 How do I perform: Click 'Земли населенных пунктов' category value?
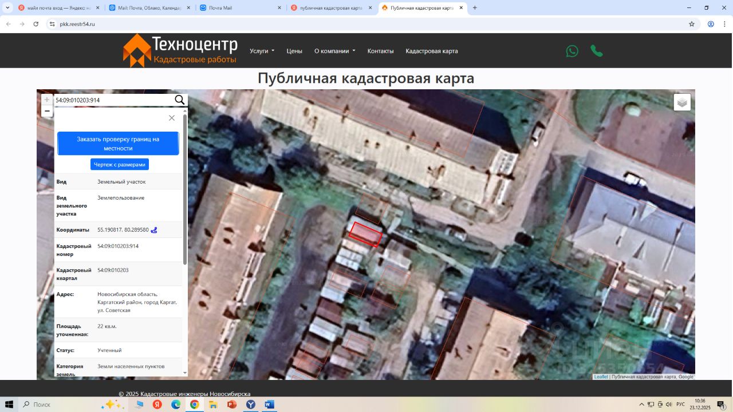(131, 366)
